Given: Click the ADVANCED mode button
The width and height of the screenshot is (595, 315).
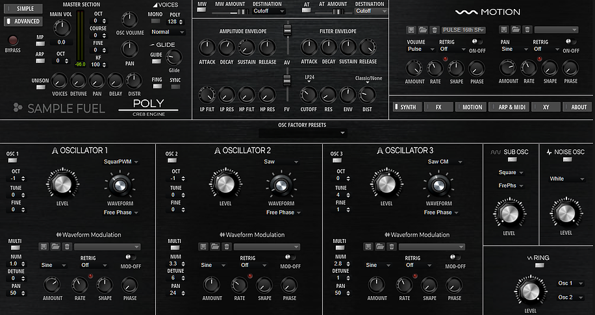Looking at the screenshot, I should pos(23,21).
